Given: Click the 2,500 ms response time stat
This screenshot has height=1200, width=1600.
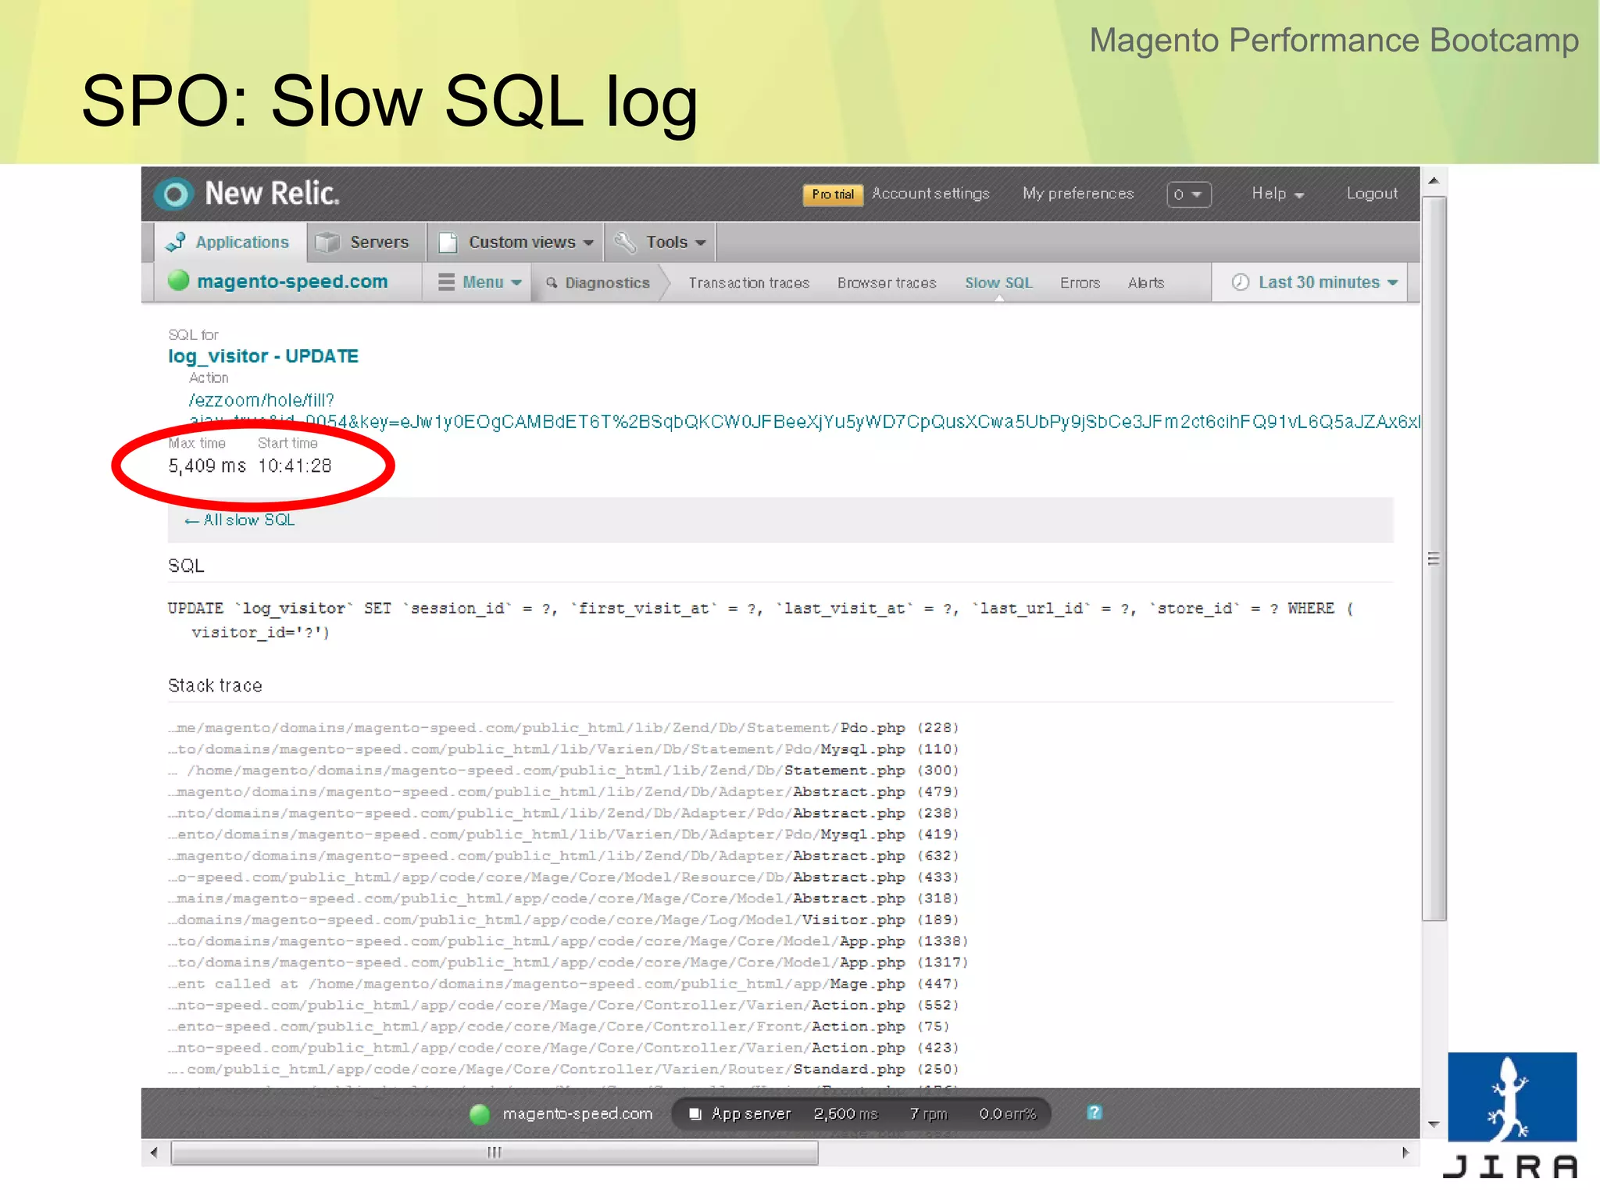Looking at the screenshot, I should pyautogui.click(x=846, y=1114).
